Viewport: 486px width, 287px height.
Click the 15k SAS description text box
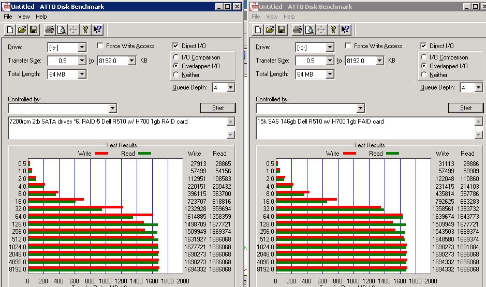tap(365, 128)
